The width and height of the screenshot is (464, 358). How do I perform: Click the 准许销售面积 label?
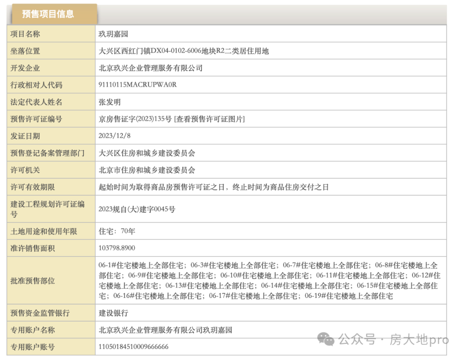pyautogui.click(x=33, y=248)
